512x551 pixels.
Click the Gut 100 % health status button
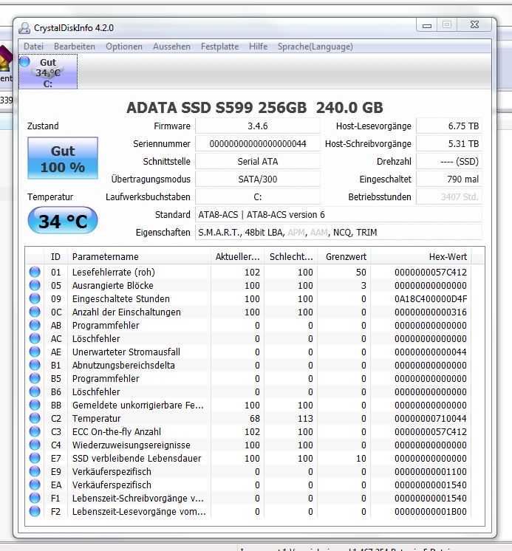pyautogui.click(x=63, y=158)
